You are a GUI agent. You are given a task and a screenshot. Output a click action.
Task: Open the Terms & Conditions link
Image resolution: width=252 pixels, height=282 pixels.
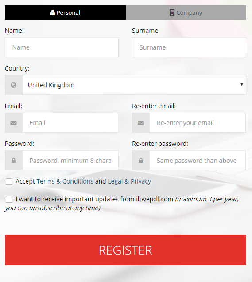(x=65, y=181)
